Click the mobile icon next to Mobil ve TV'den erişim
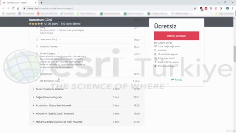 coord(155,62)
